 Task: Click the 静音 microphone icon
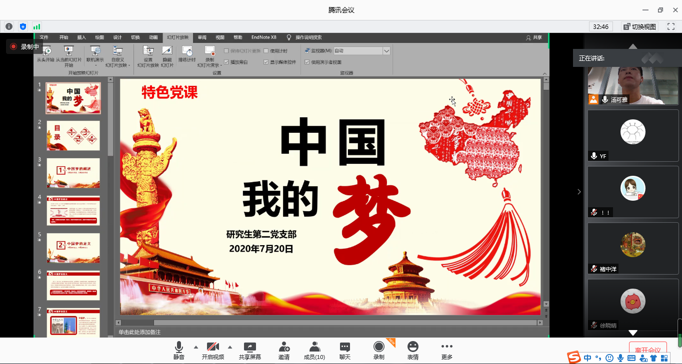[x=178, y=347]
